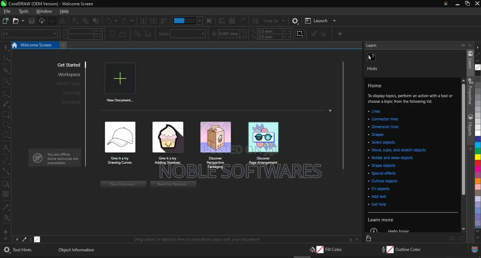Click the Fill Color swatch in the status bar
This screenshot has width=481, height=258.
coord(320,250)
